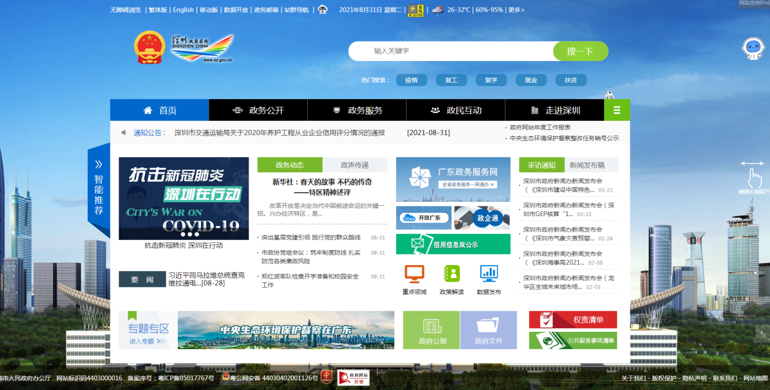770x390 pixels.
Task: Open the 政务公开 navigation menu
Action: (x=258, y=110)
